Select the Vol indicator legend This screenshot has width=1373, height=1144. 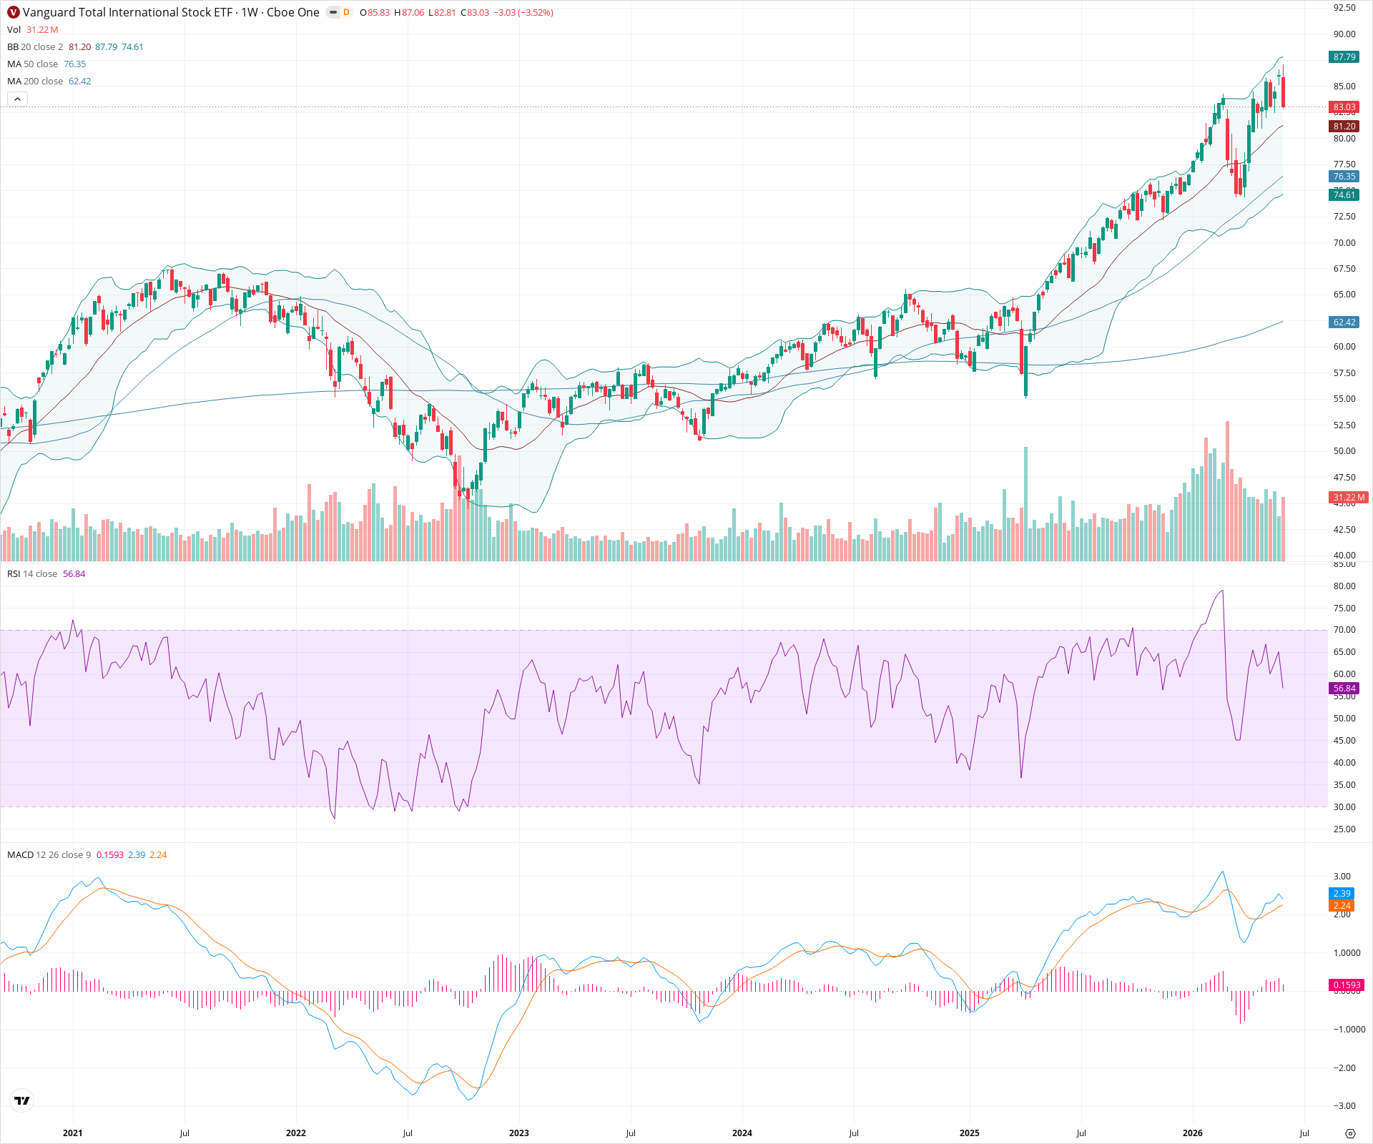tap(33, 29)
